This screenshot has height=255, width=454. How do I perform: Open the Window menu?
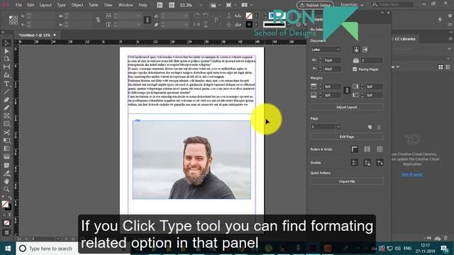coord(126,5)
